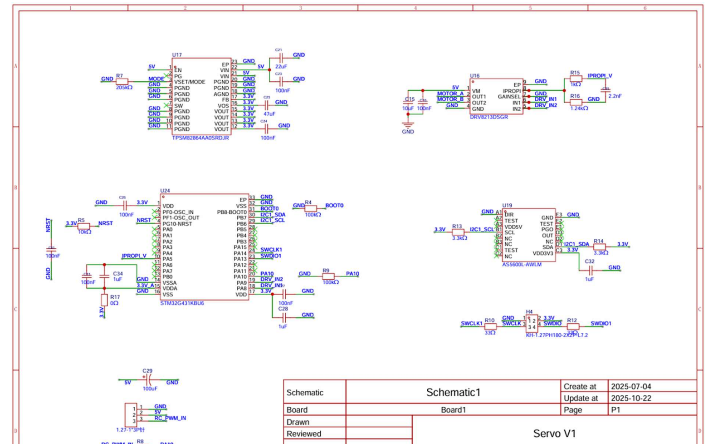Click the SWDIO1 label right of R12
The height and width of the screenshot is (444, 718).
601,324
